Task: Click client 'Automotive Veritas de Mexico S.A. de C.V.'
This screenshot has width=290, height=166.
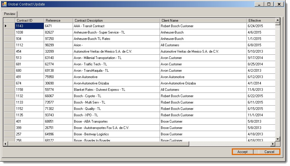Action: (x=203, y=51)
